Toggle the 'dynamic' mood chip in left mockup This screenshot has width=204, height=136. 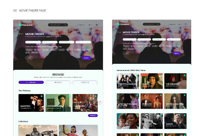pyautogui.click(x=29, y=49)
